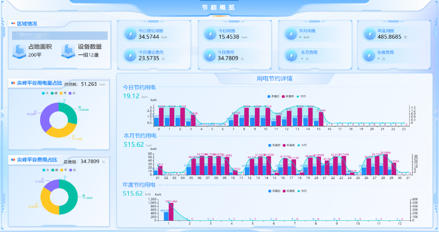Image resolution: width=439 pixels, height=232 pixels.
Task: Open the 节能概览 title tab
Action: coord(218,8)
